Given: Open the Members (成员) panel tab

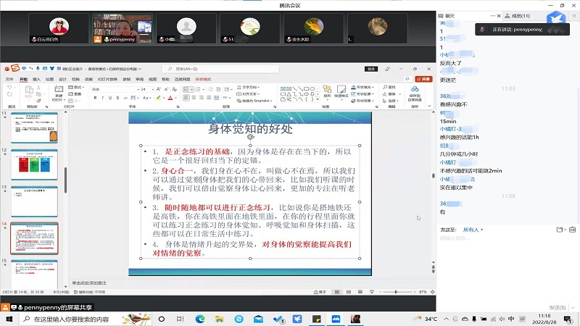Looking at the screenshot, I should click(518, 16).
